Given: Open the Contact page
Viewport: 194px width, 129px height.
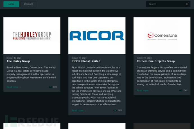Looking at the screenshot, I should coord(28,4).
